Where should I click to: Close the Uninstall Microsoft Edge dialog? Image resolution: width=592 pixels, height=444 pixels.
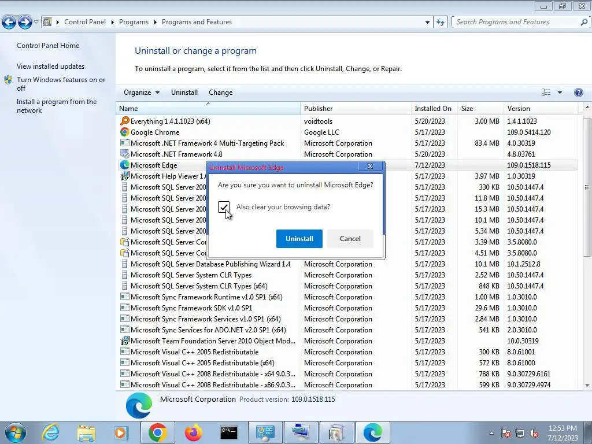tap(371, 166)
